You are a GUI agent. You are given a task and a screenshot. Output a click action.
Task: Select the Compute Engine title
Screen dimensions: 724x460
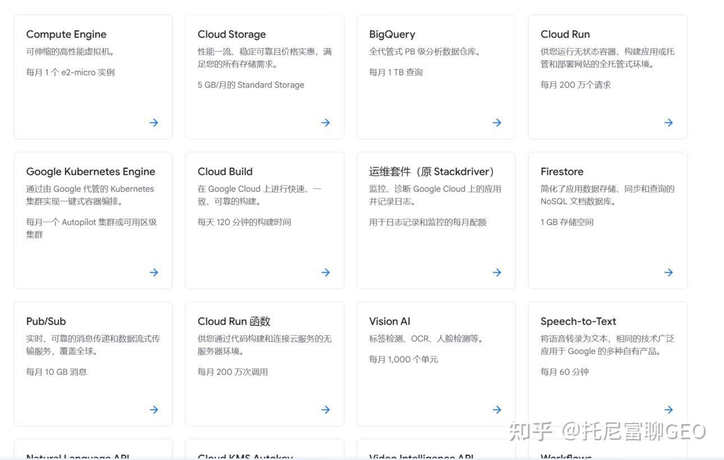click(x=66, y=34)
